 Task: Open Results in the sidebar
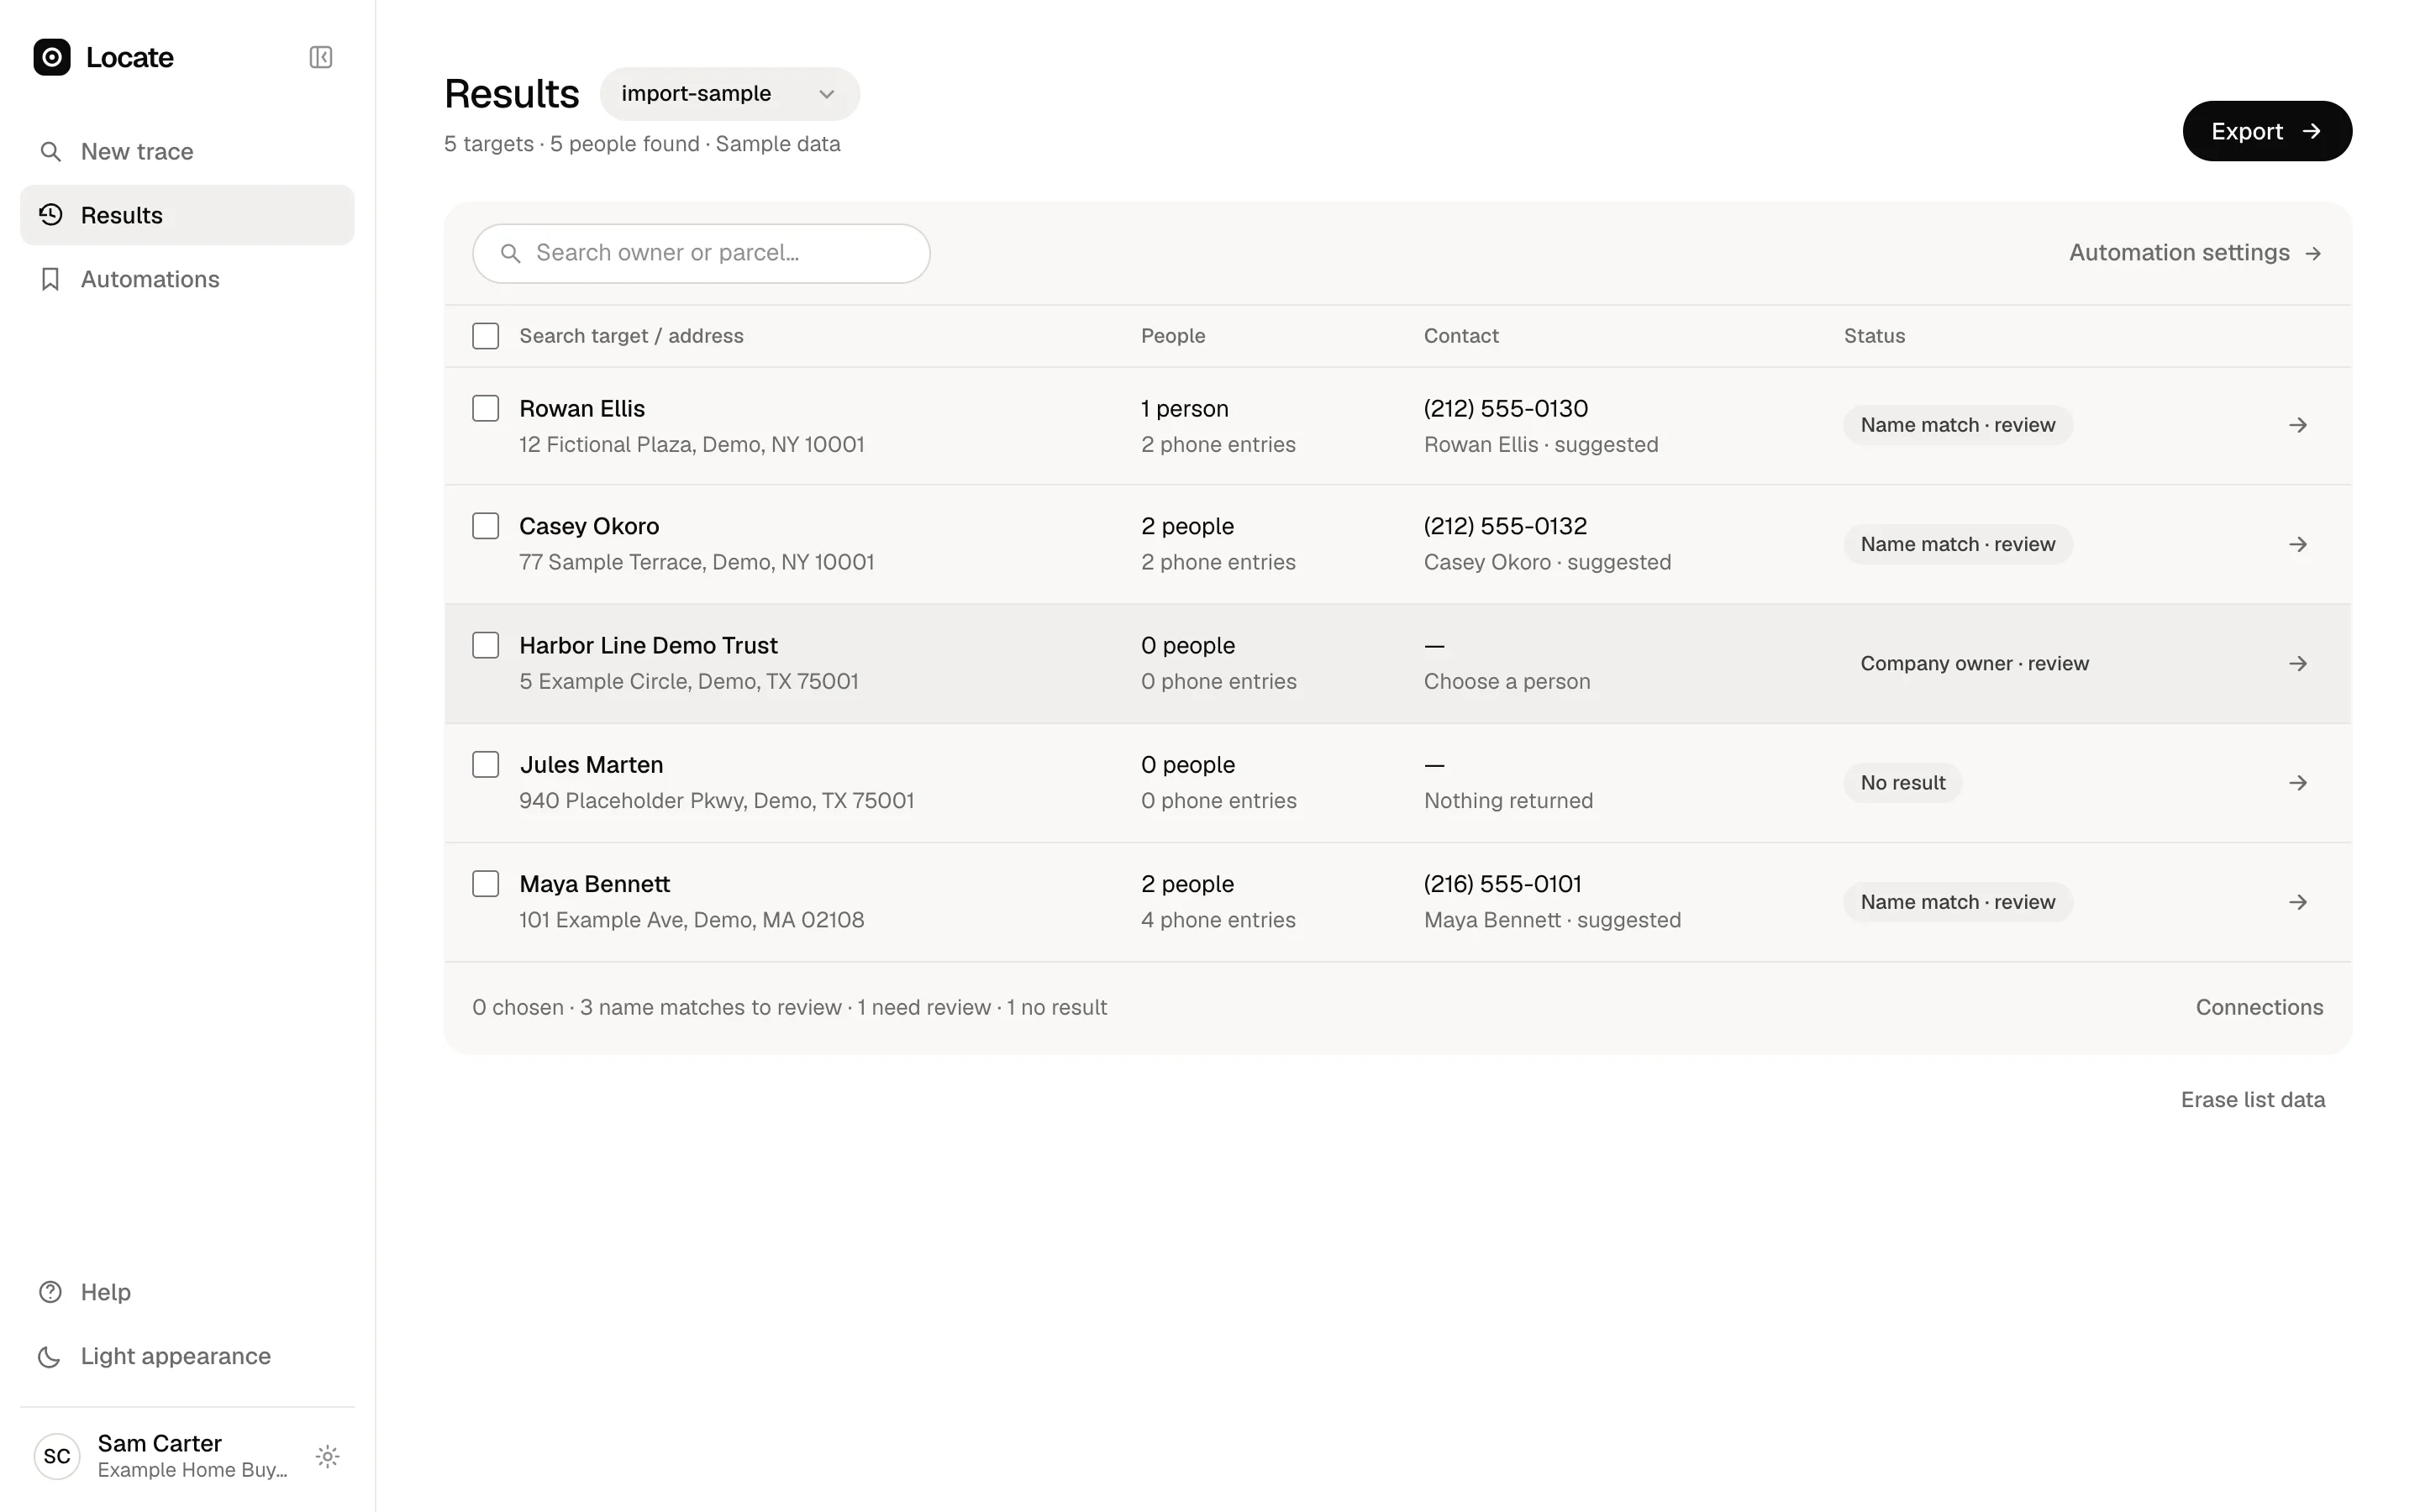187,215
